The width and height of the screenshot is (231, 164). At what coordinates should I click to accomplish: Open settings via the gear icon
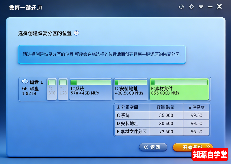[191, 7]
